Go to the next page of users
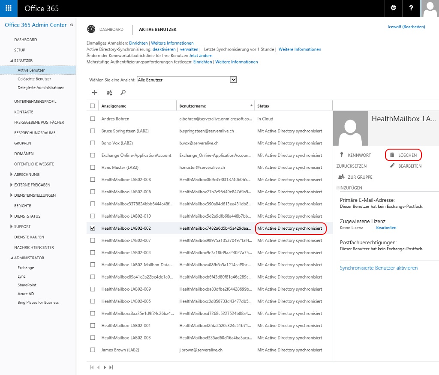Screen dimensions: 439x375 pos(105,367)
